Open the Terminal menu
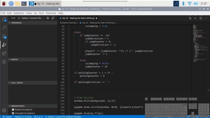Image resolution: width=210 pixels, height=118 pixels. click(x=51, y=13)
